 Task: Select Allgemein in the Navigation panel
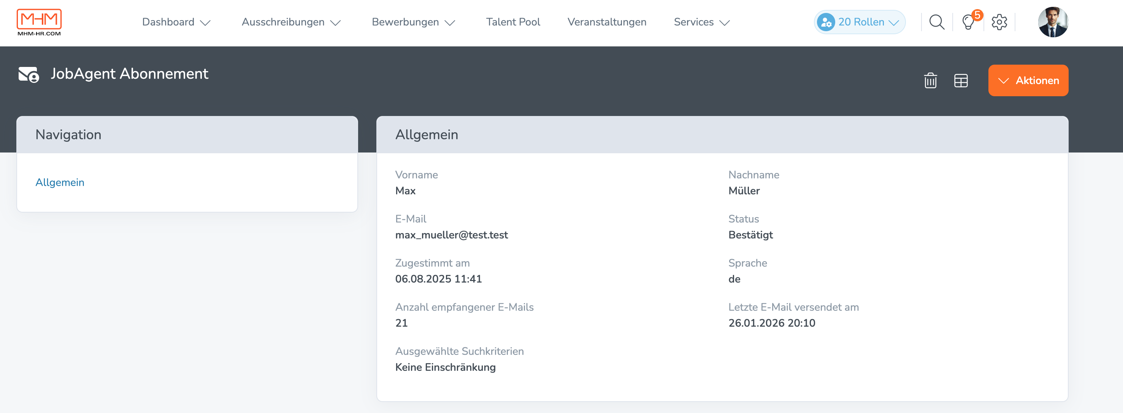(60, 182)
